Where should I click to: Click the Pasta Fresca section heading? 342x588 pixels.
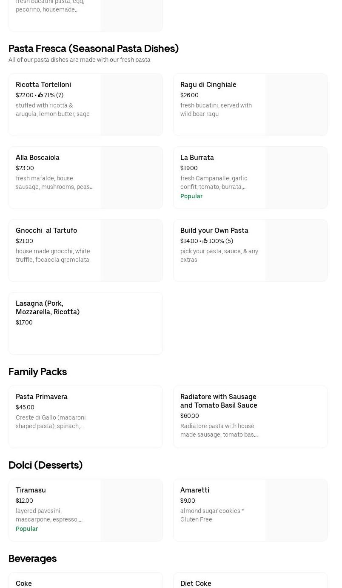coord(94,49)
